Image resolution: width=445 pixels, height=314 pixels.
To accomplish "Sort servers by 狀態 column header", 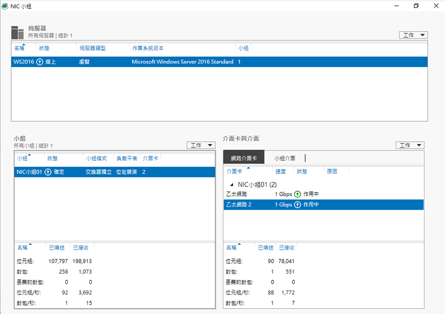I will [44, 48].
